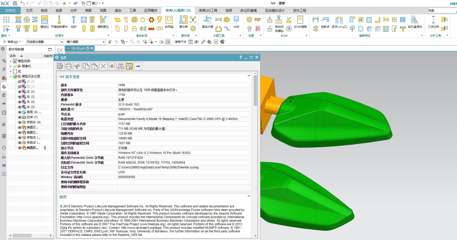Click the 测量 search input field

pyautogui.click(x=442, y=10)
